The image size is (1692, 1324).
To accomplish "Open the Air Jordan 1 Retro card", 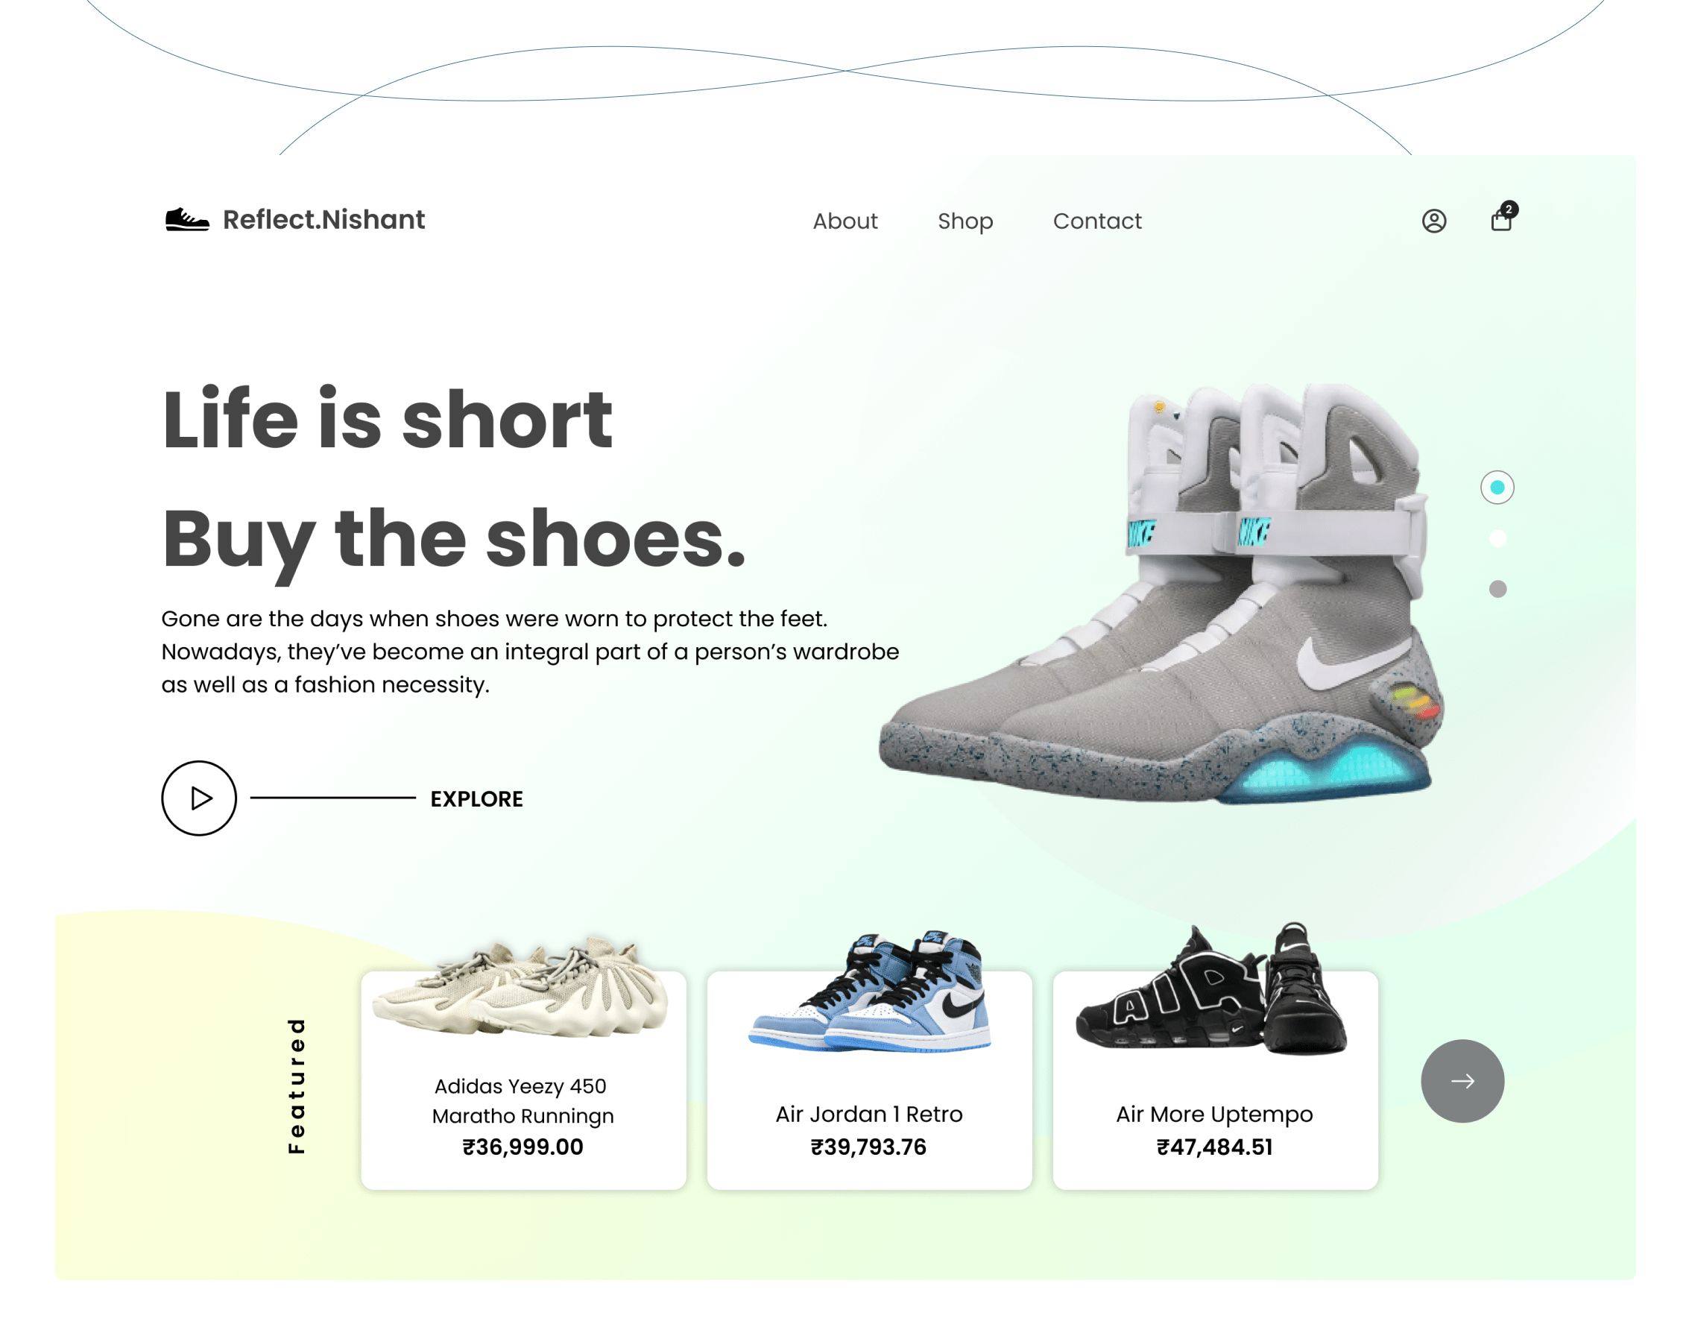I will coord(869,1079).
